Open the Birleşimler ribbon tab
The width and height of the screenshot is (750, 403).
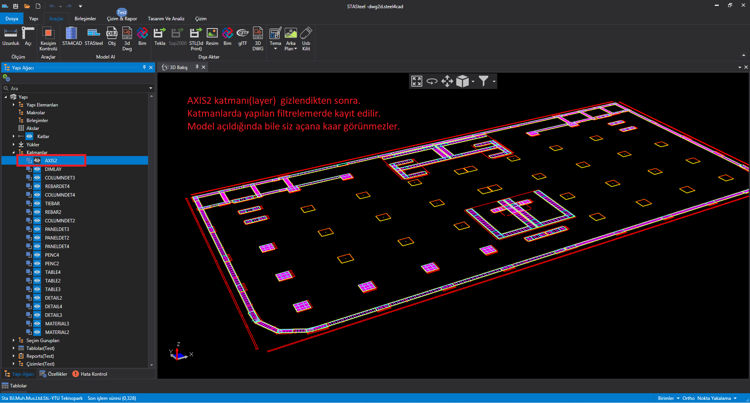(85, 19)
